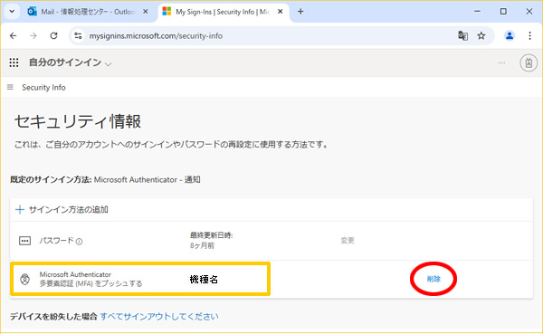Click the セキュリティ情報 heading
The height and width of the screenshot is (334, 543).
(78, 121)
